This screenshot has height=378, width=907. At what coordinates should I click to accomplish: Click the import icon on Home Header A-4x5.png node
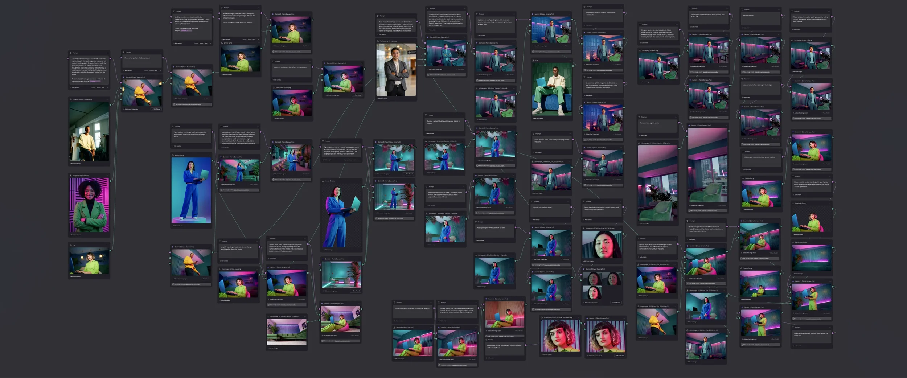pos(394,328)
